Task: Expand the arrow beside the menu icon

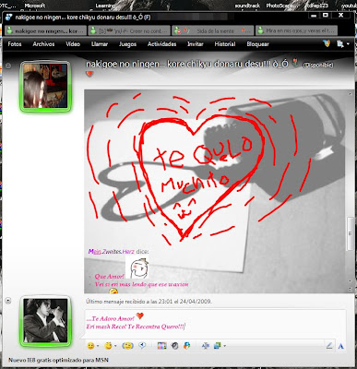Action: point(348,44)
